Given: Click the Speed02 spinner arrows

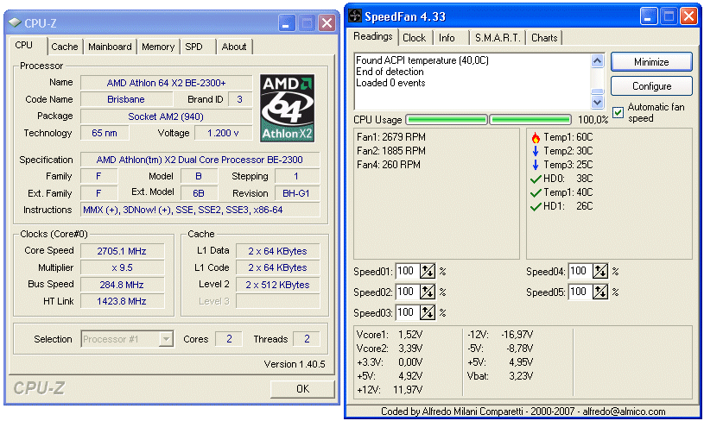Looking at the screenshot, I should point(428,292).
